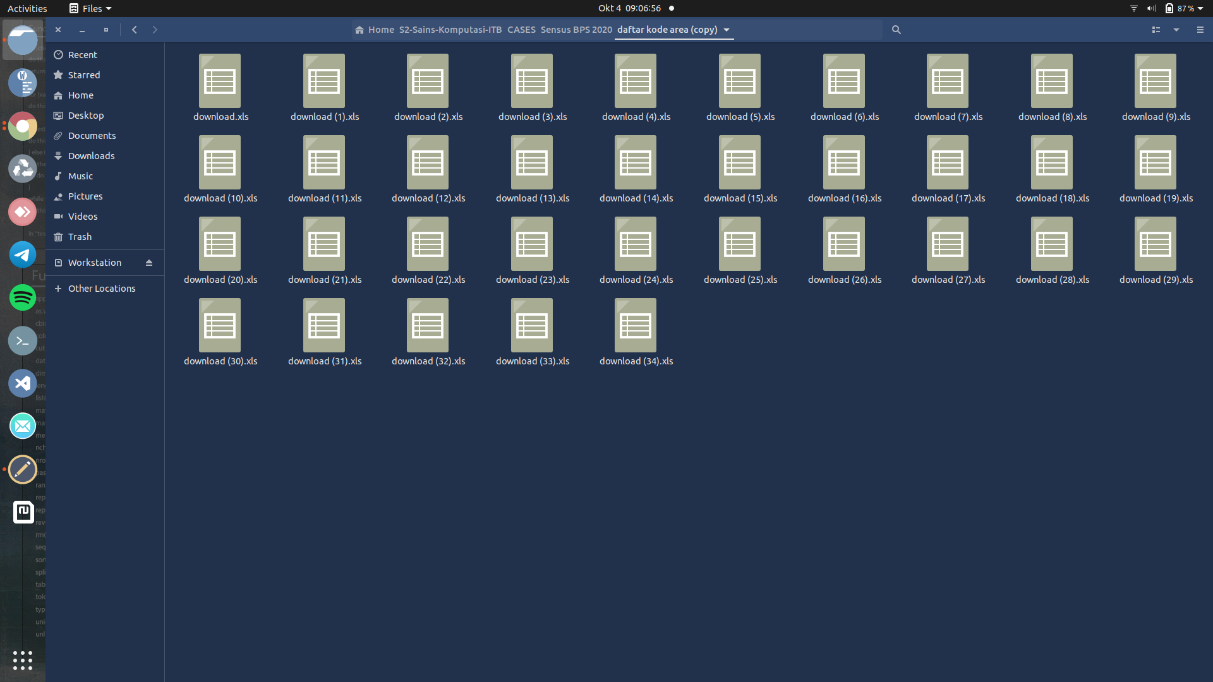Open Telegram from the dock

(x=23, y=254)
